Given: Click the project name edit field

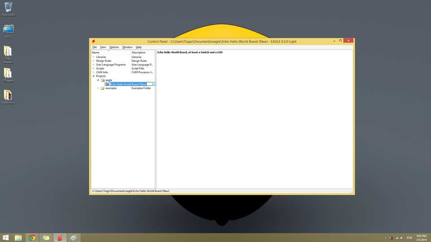Looking at the screenshot, I should point(132,84).
